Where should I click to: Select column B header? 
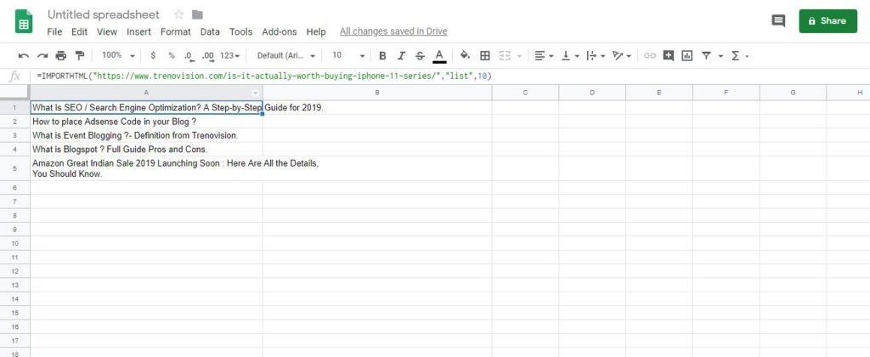(377, 93)
